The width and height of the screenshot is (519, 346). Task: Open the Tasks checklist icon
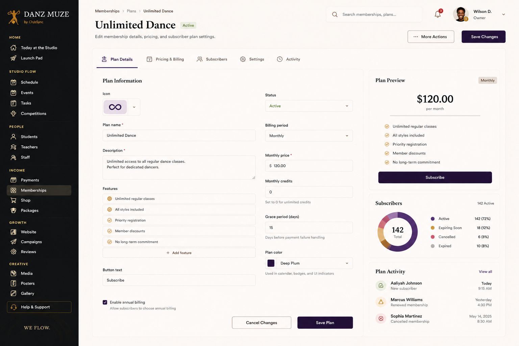pyautogui.click(x=14, y=103)
